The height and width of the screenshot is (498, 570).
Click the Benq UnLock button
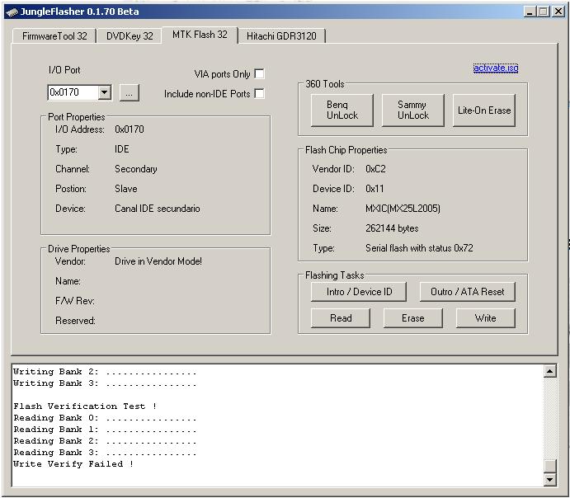[342, 110]
